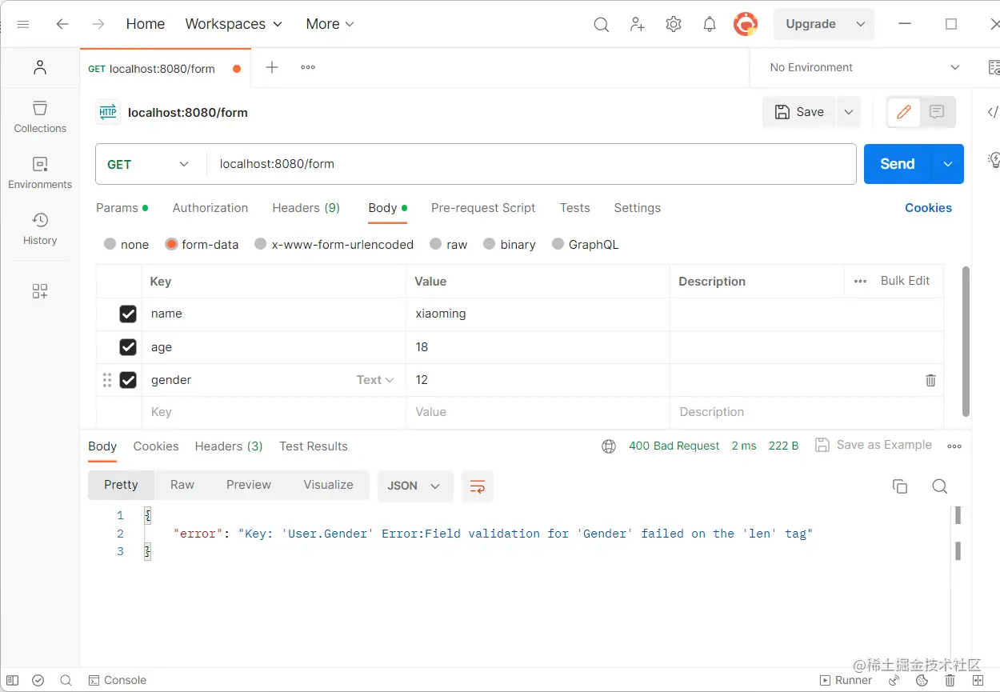Toggle sidebar icon in status bar
Image resolution: width=1000 pixels, height=692 pixels.
pos(13,680)
